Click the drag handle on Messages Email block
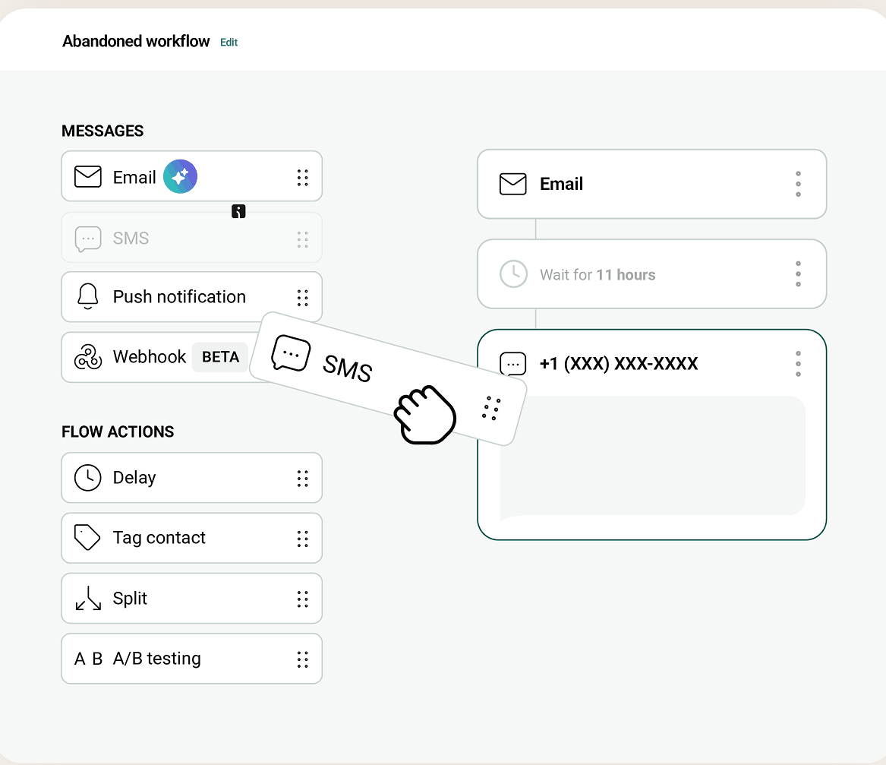886x765 pixels. [x=303, y=177]
